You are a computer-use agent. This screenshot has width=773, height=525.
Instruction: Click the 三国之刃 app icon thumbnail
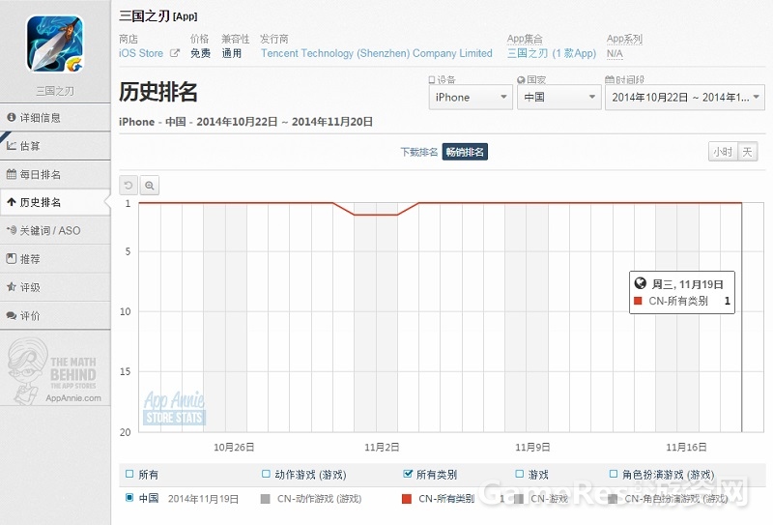coord(55,44)
